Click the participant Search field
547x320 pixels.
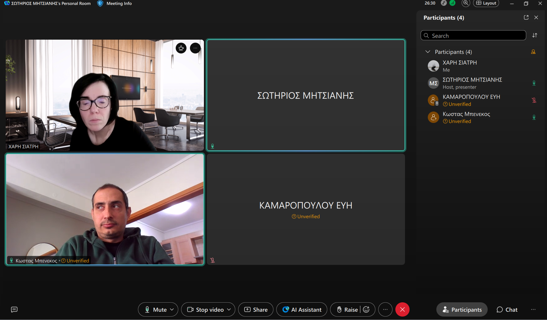pyautogui.click(x=473, y=36)
